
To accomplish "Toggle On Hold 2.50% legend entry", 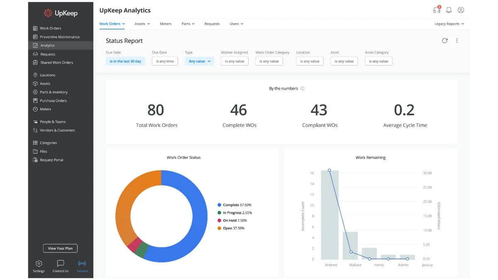I will click(232, 221).
